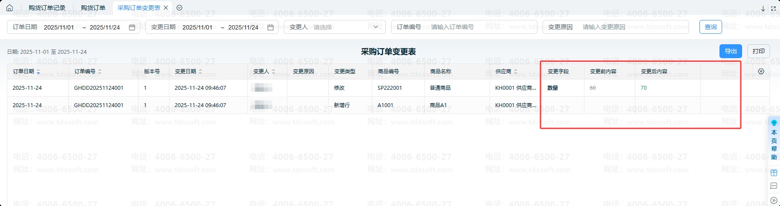Select order number in the A1001 row
This screenshot has height=206, width=780.
[99, 105]
